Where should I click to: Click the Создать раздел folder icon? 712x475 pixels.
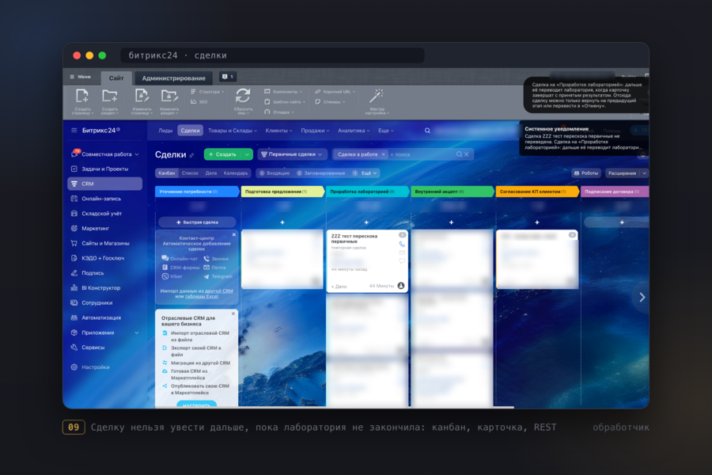[109, 97]
